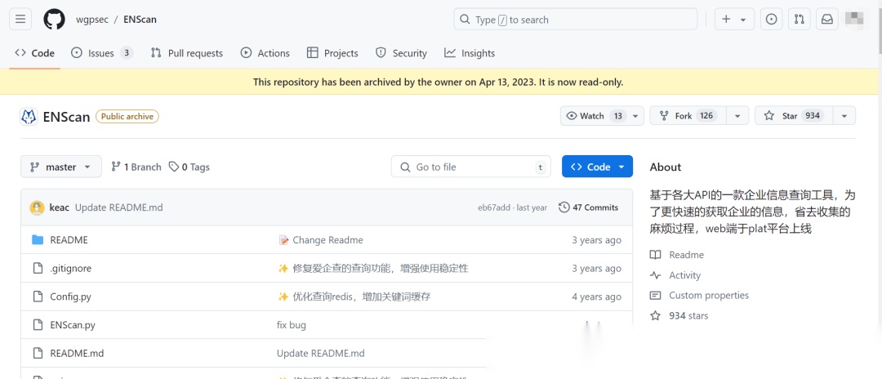Expand the Star lists dropdown arrow
882x379 pixels.
pyautogui.click(x=844, y=116)
